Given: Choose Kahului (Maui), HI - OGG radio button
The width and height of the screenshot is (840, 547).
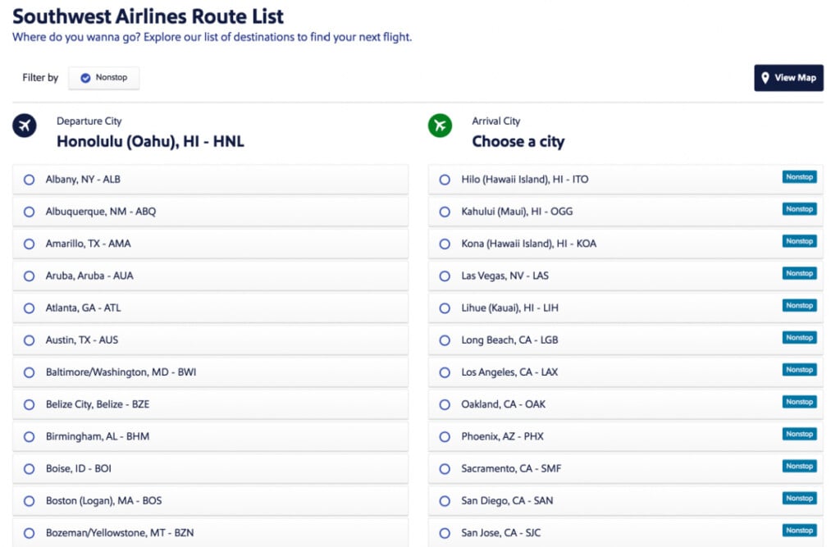Looking at the screenshot, I should coord(445,212).
